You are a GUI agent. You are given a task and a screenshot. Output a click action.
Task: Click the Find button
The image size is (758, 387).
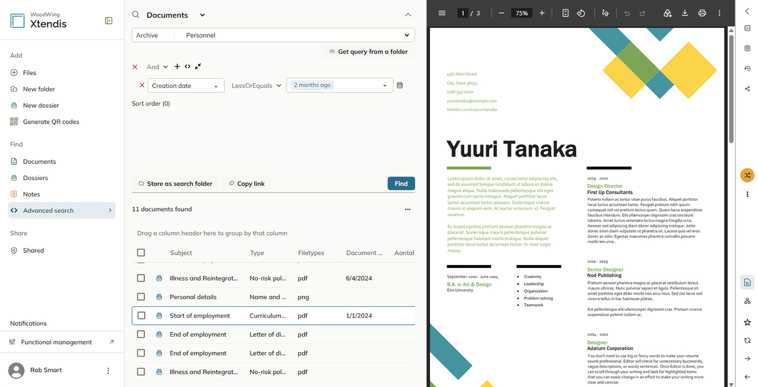(x=401, y=184)
